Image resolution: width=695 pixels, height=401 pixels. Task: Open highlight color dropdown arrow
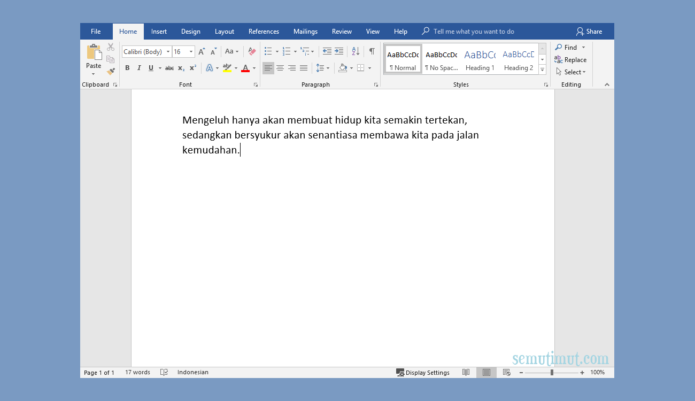(x=236, y=68)
